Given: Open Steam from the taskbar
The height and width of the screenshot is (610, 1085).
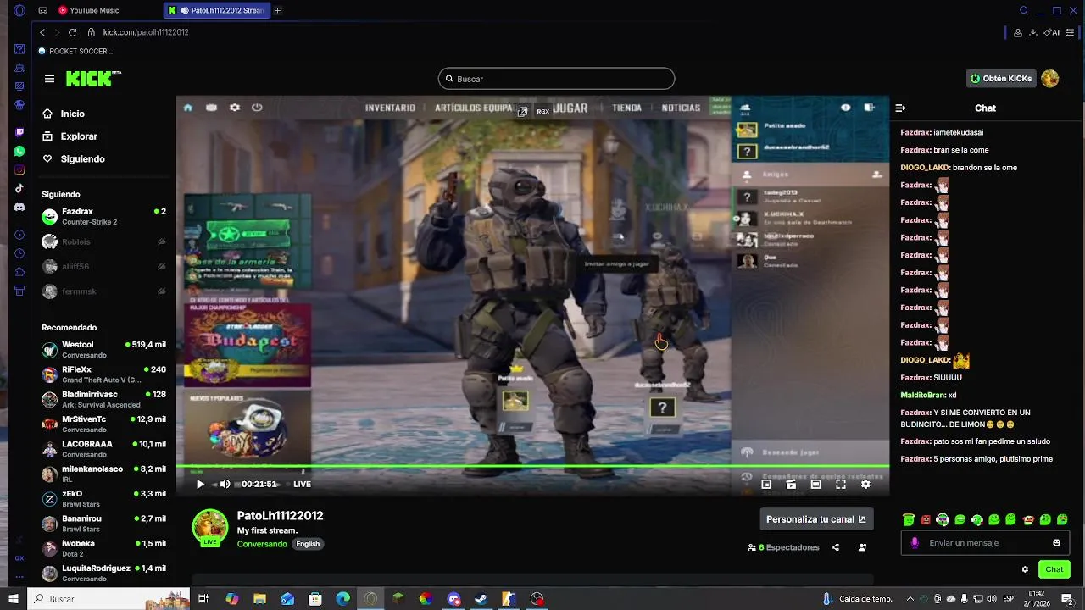Looking at the screenshot, I should (481, 599).
